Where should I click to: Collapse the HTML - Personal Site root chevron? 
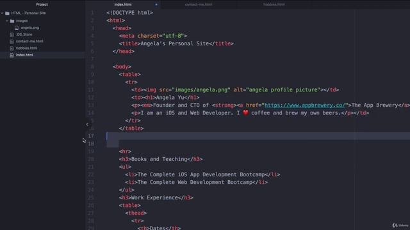[x=2, y=13]
